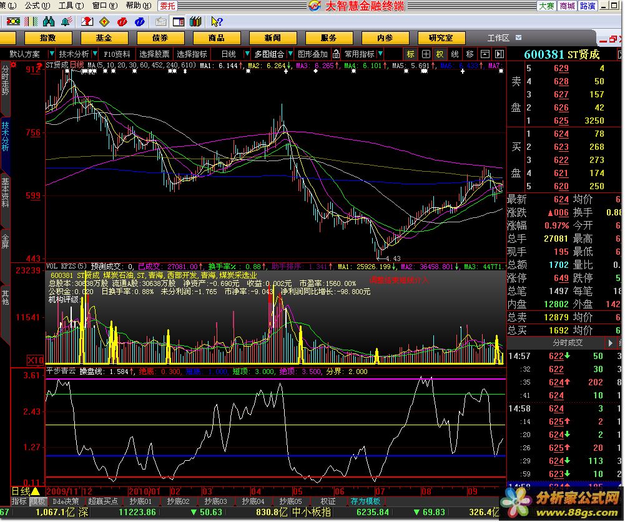Open the 常用指标 dropdown arrow
The height and width of the screenshot is (522, 625).
click(381, 54)
